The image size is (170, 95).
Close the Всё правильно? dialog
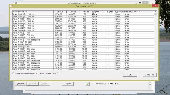coord(155,6)
